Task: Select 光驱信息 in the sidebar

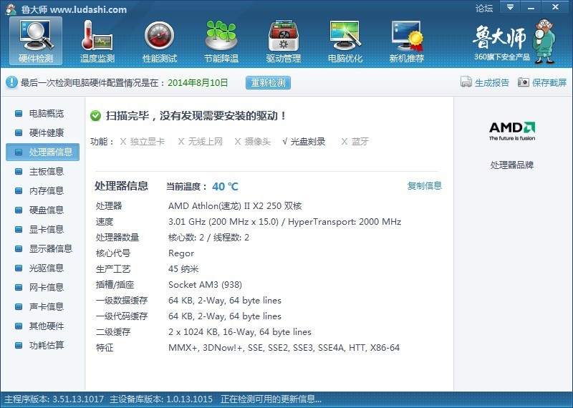Action: 42,268
